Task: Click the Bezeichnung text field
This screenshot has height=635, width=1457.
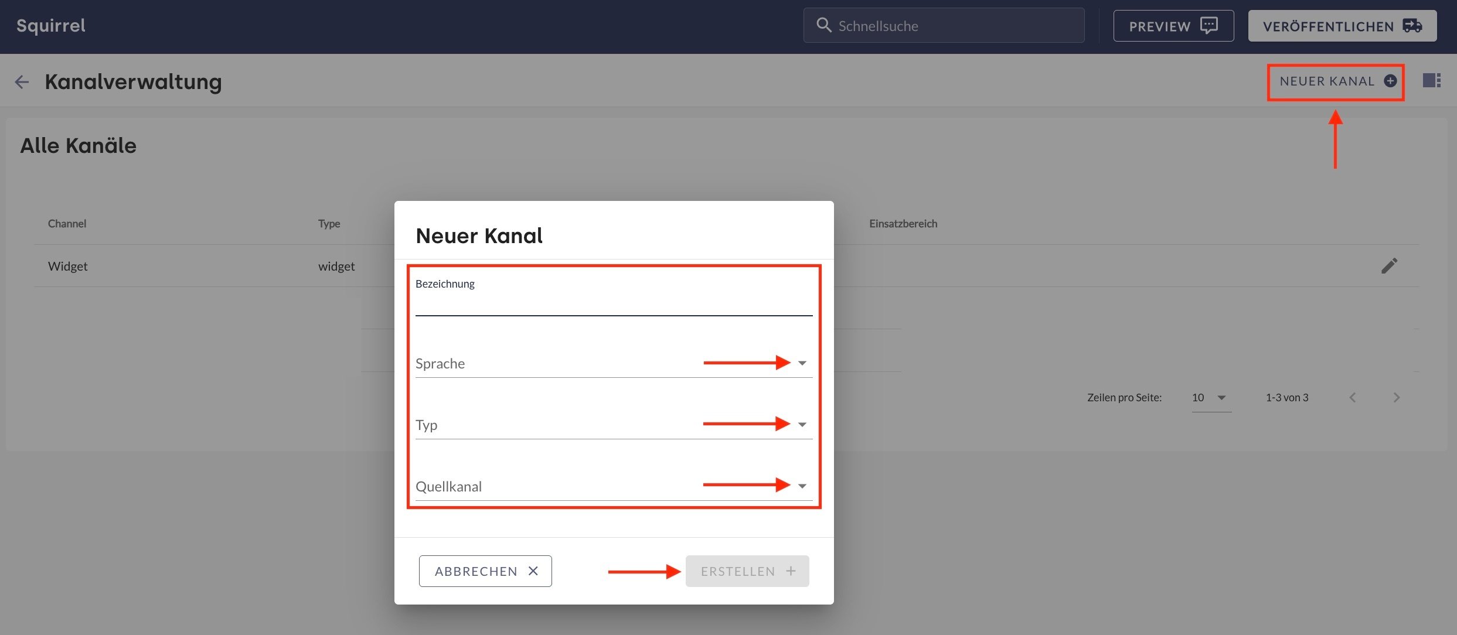Action: (x=613, y=305)
